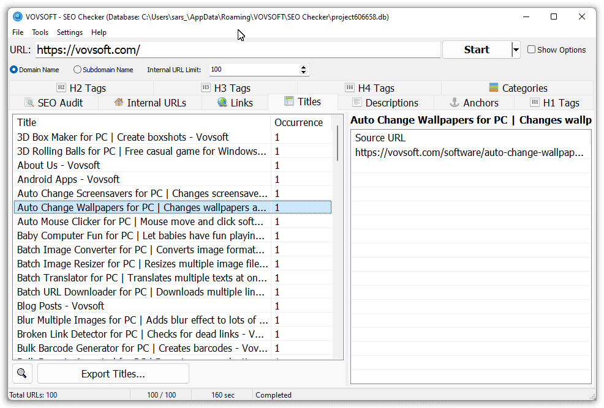Open the Tools menu
The width and height of the screenshot is (604, 408).
(x=40, y=32)
